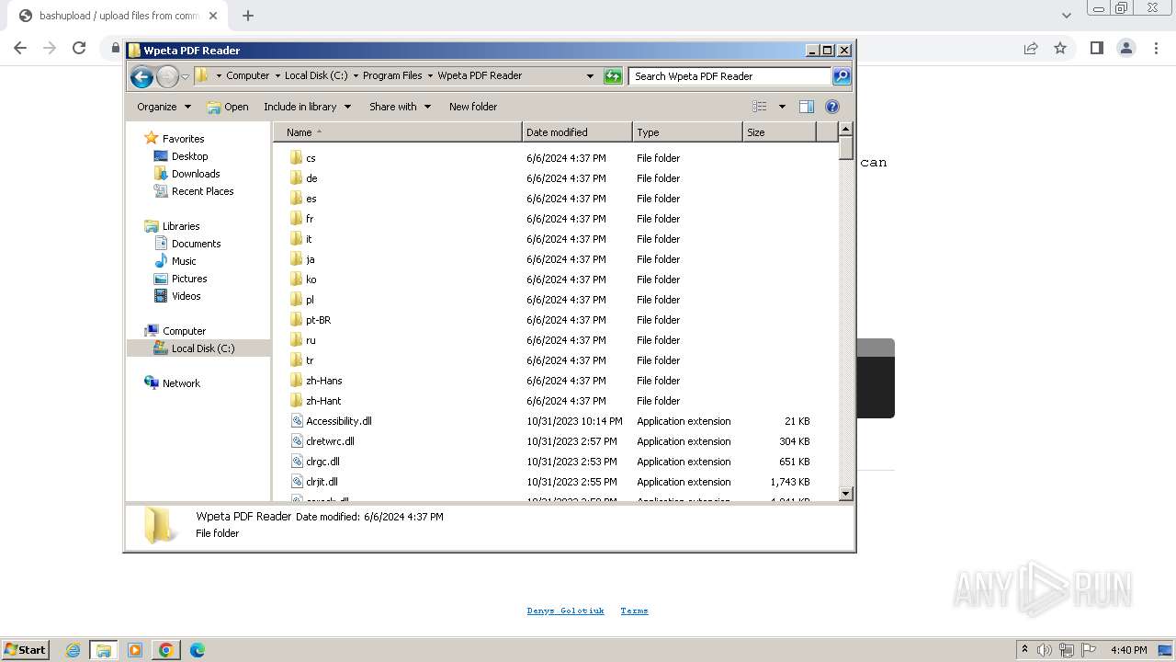The image size is (1176, 662).
Task: Expand the Program Files breadcrumb arrow
Action: click(x=430, y=76)
